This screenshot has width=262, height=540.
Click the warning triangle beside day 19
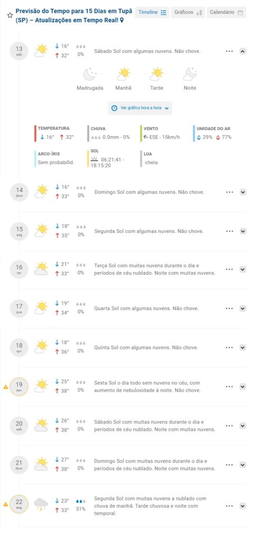point(5,387)
